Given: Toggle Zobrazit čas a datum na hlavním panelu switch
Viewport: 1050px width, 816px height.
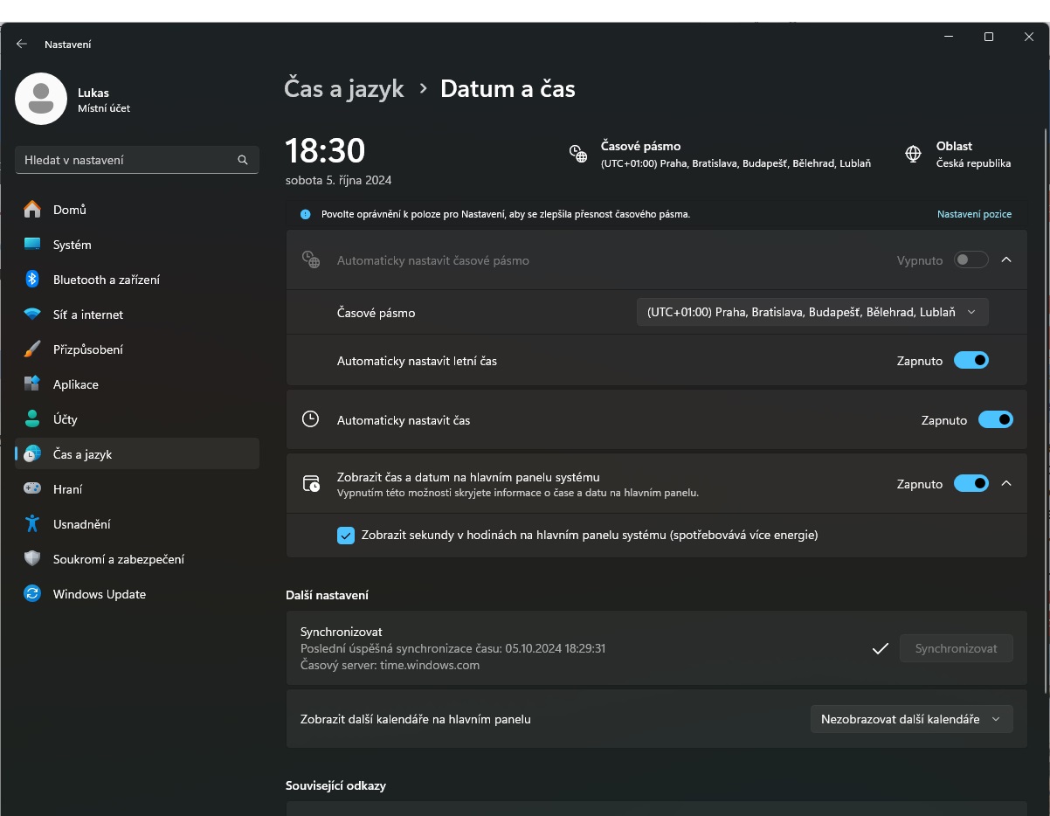Looking at the screenshot, I should pos(971,483).
